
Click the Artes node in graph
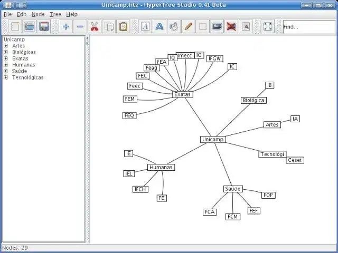(x=272, y=124)
